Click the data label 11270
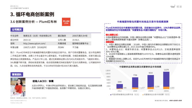192x108 pixels. (x=166, y=70)
